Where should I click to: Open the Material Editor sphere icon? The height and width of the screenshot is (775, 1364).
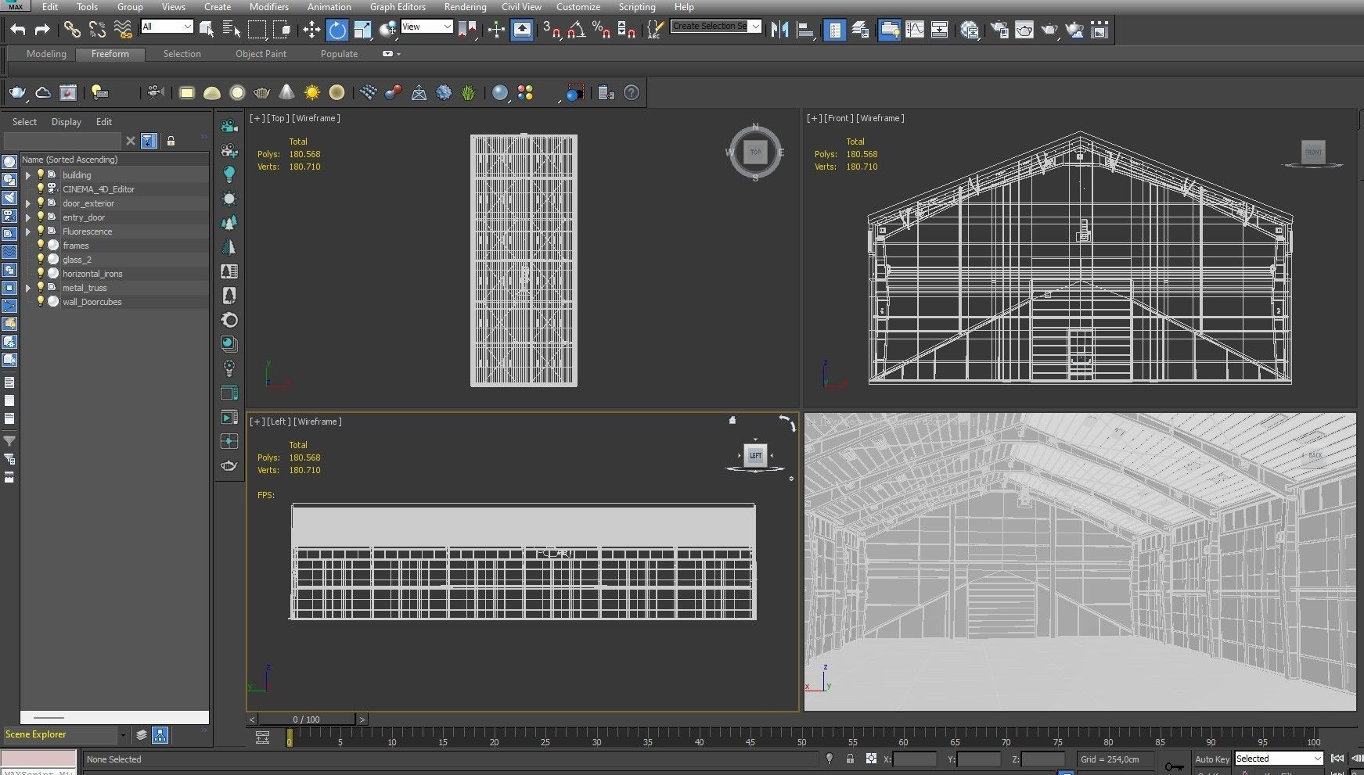tap(970, 30)
